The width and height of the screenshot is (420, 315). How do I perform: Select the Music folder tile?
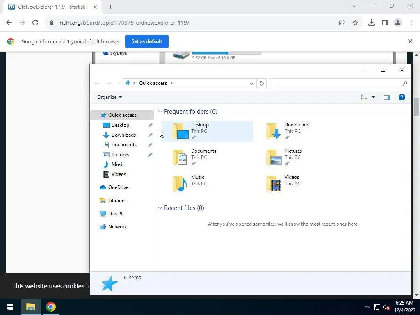(x=207, y=183)
